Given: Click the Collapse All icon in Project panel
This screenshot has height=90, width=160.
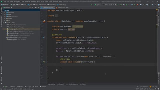Looking at the screenshot, I should pyautogui.click(x=32, y=7).
